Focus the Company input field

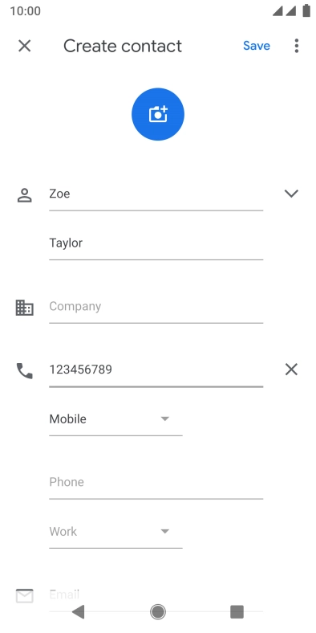pos(156,307)
